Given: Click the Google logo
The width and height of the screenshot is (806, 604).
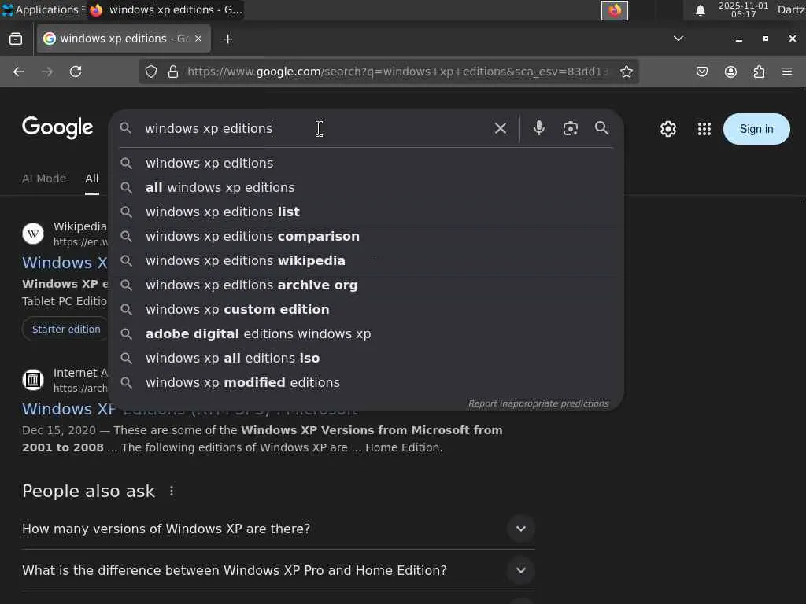Looking at the screenshot, I should 57,127.
